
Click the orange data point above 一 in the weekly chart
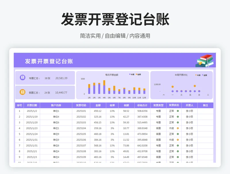coord(173,87)
